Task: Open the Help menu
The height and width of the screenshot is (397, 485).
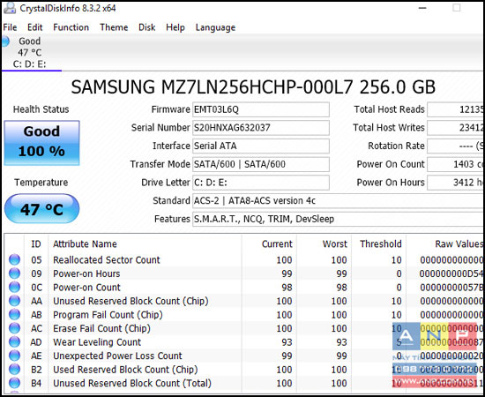Action: (175, 27)
